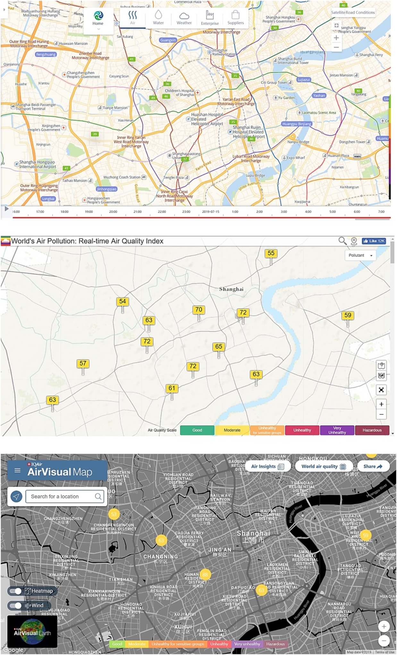The image size is (397, 655).
Task: Click the Moderate yellow scale swatch
Action: coord(232,430)
